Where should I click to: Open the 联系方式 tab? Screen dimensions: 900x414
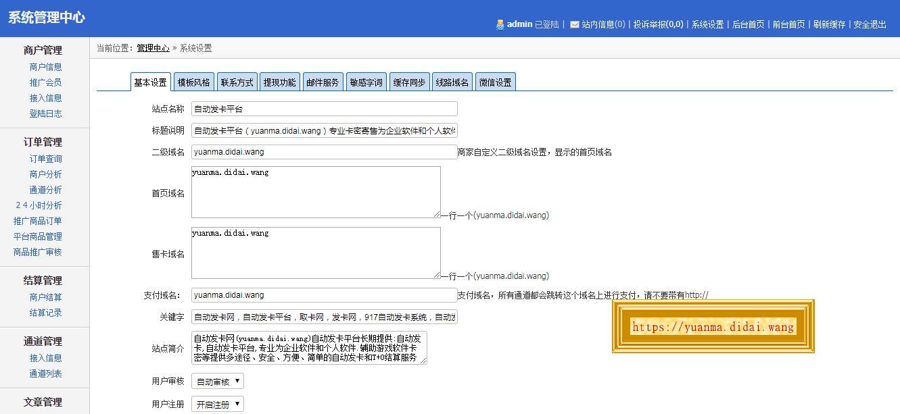click(x=237, y=82)
